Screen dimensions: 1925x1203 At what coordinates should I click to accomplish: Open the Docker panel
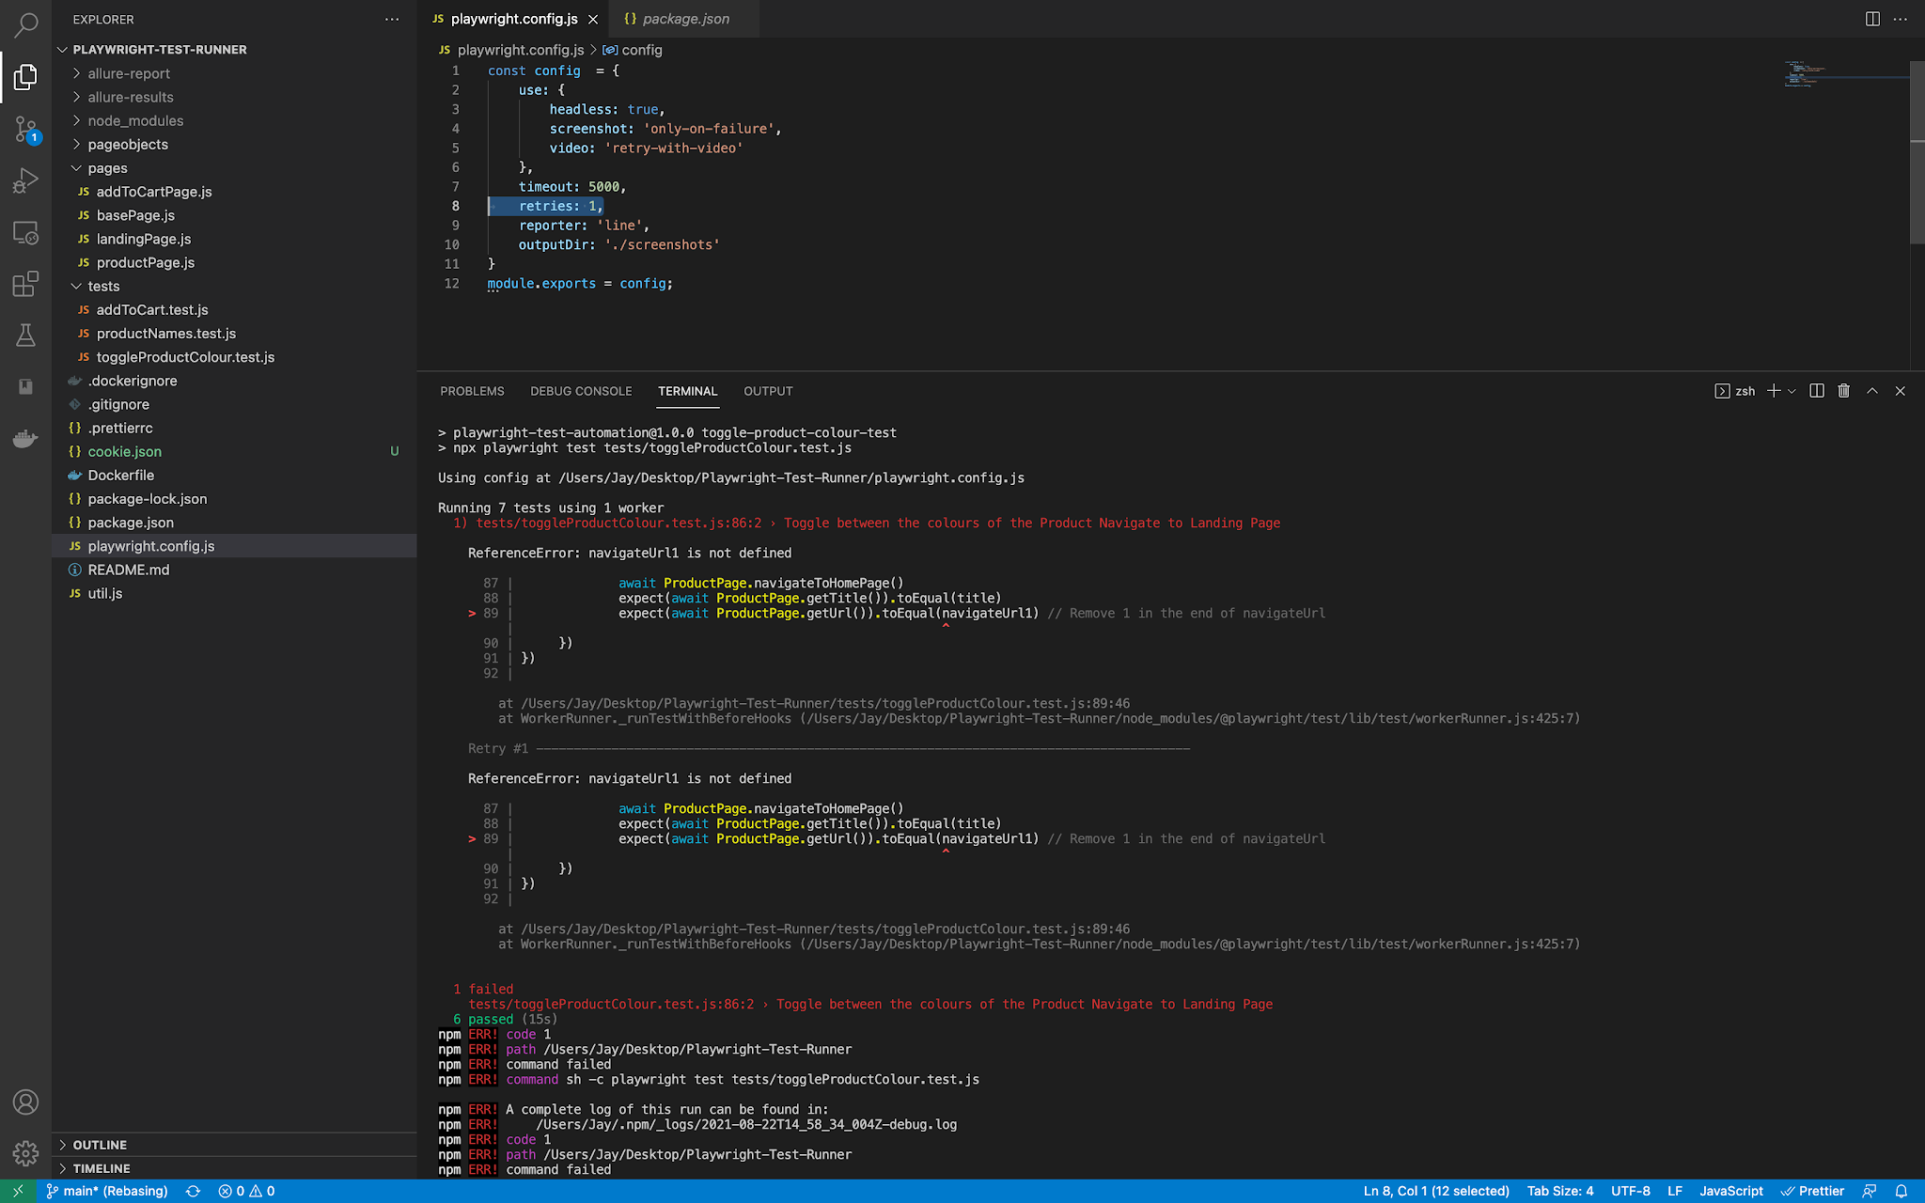coord(25,438)
